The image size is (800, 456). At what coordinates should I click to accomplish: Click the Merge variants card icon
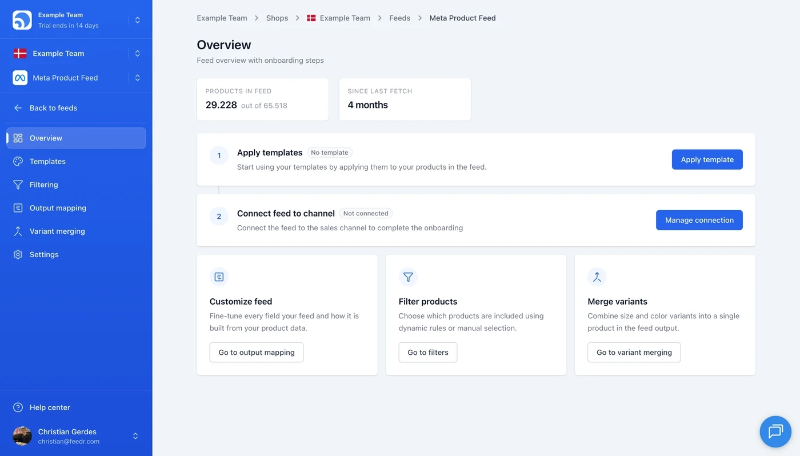coord(597,277)
